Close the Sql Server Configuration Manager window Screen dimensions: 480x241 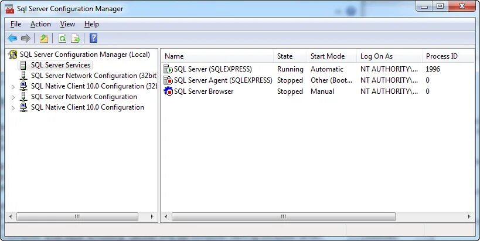coord(462,6)
